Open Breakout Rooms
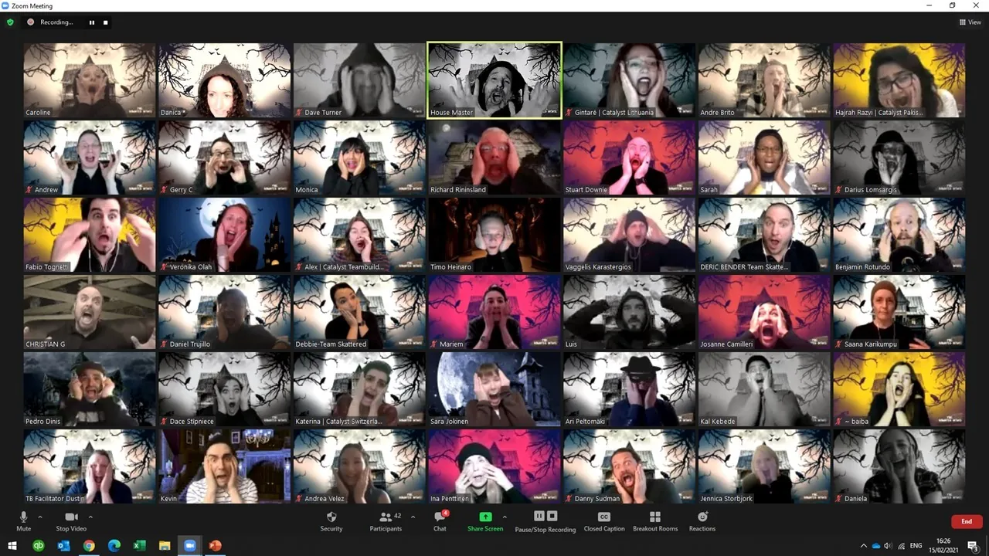 click(x=655, y=521)
